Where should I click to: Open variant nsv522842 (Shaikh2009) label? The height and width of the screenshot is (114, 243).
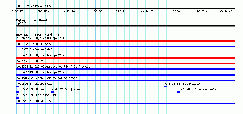pyautogui.click(x=34, y=44)
